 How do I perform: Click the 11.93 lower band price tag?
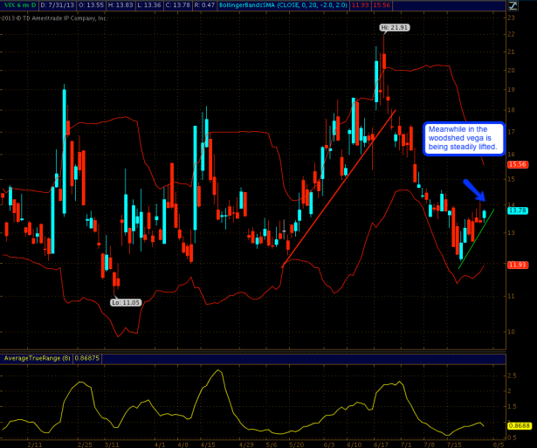(x=516, y=265)
